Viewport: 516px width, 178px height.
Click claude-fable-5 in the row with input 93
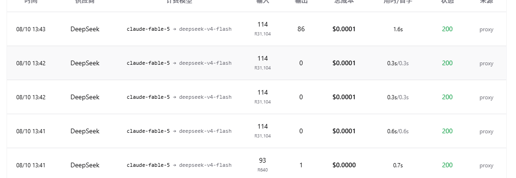148,165
